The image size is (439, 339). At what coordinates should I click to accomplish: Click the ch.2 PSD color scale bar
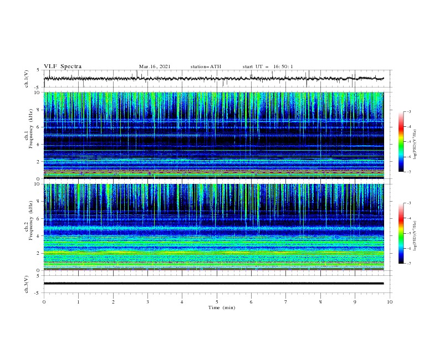point(401,233)
